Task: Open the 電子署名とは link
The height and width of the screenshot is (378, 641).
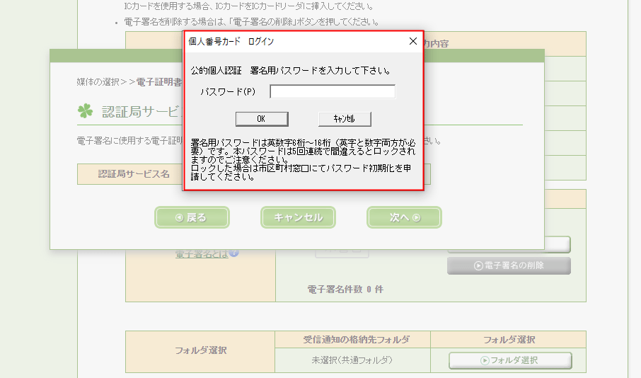Action: pyautogui.click(x=201, y=254)
